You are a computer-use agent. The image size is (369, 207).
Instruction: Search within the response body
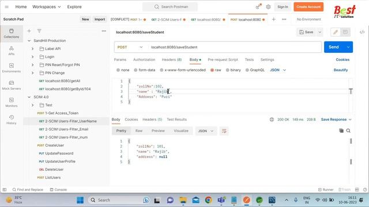348,131
